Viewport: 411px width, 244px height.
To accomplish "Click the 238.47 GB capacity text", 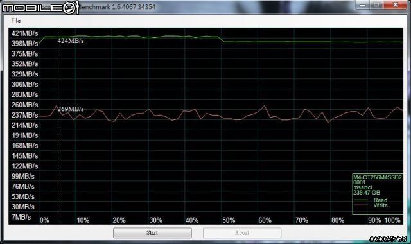I will 367,193.
